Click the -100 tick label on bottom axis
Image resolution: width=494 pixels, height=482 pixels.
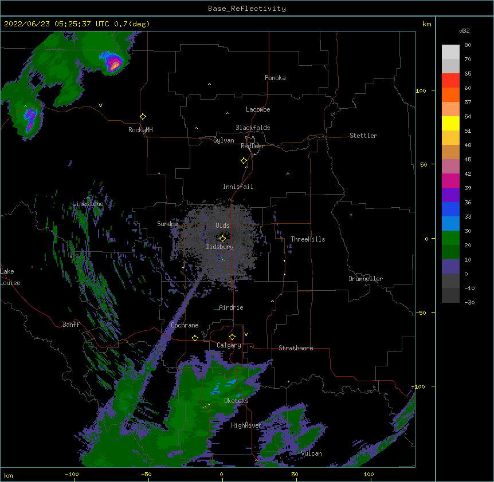pos(72,474)
